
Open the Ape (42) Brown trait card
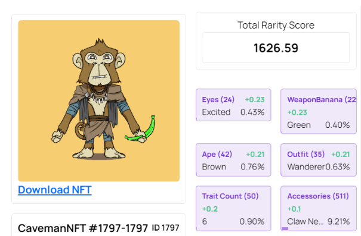[x=233, y=160]
